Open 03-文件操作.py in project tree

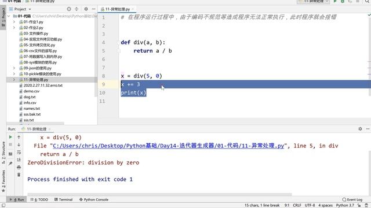(x=36, y=34)
